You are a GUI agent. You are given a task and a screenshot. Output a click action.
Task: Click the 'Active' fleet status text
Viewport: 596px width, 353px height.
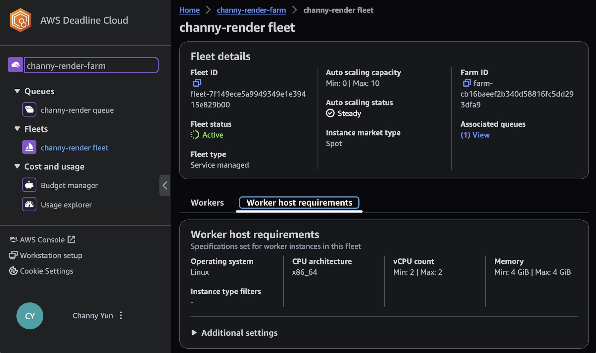tap(213, 135)
